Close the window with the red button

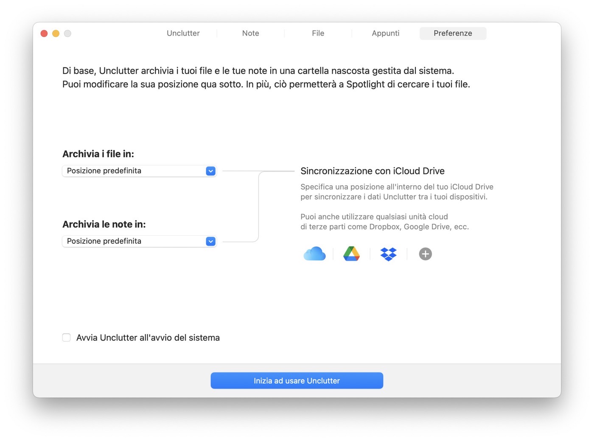[44, 33]
